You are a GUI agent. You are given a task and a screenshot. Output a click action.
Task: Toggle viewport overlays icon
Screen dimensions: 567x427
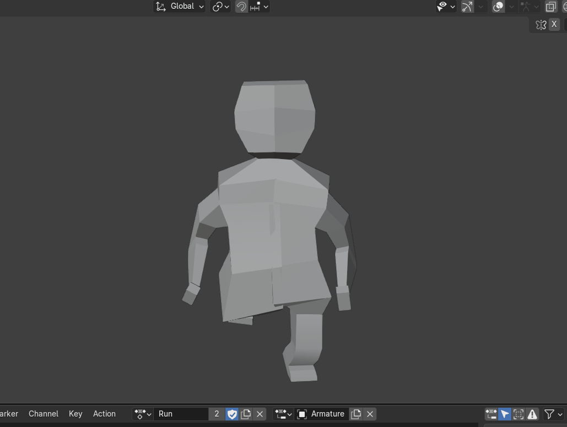pyautogui.click(x=498, y=7)
